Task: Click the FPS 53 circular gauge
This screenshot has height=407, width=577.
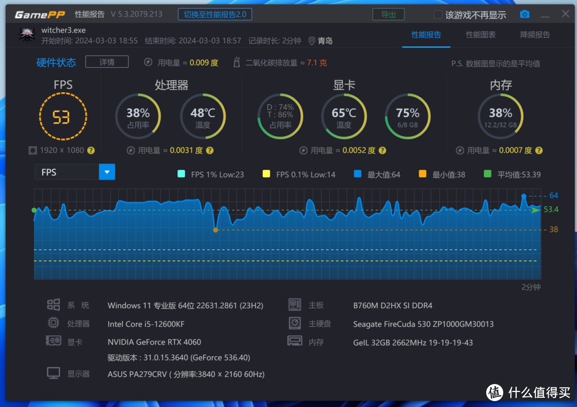Action: click(63, 116)
